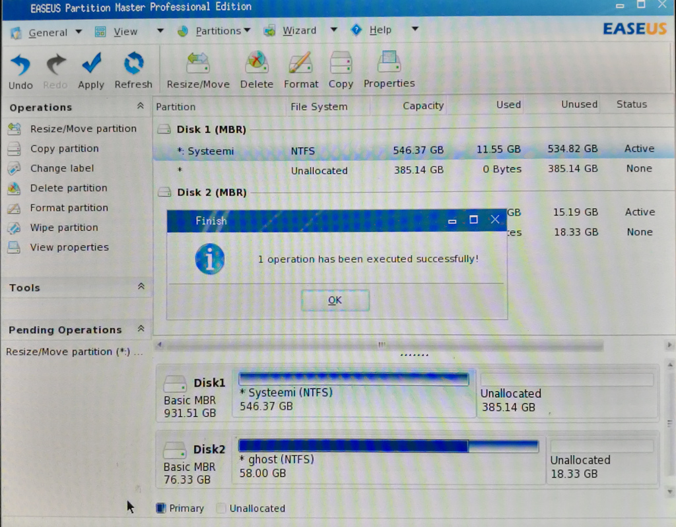Click View properties sidebar icon
The height and width of the screenshot is (527, 676).
point(15,247)
